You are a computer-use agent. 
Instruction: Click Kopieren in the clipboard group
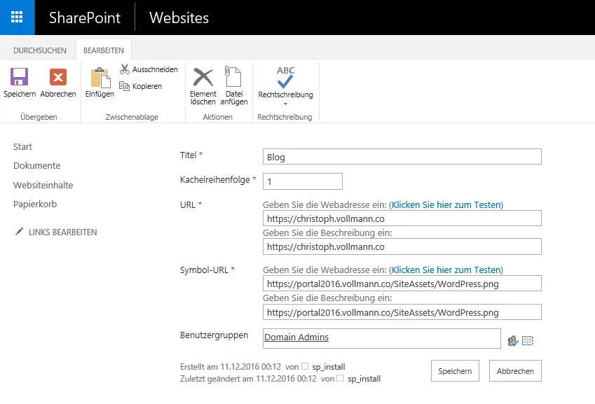coord(141,86)
